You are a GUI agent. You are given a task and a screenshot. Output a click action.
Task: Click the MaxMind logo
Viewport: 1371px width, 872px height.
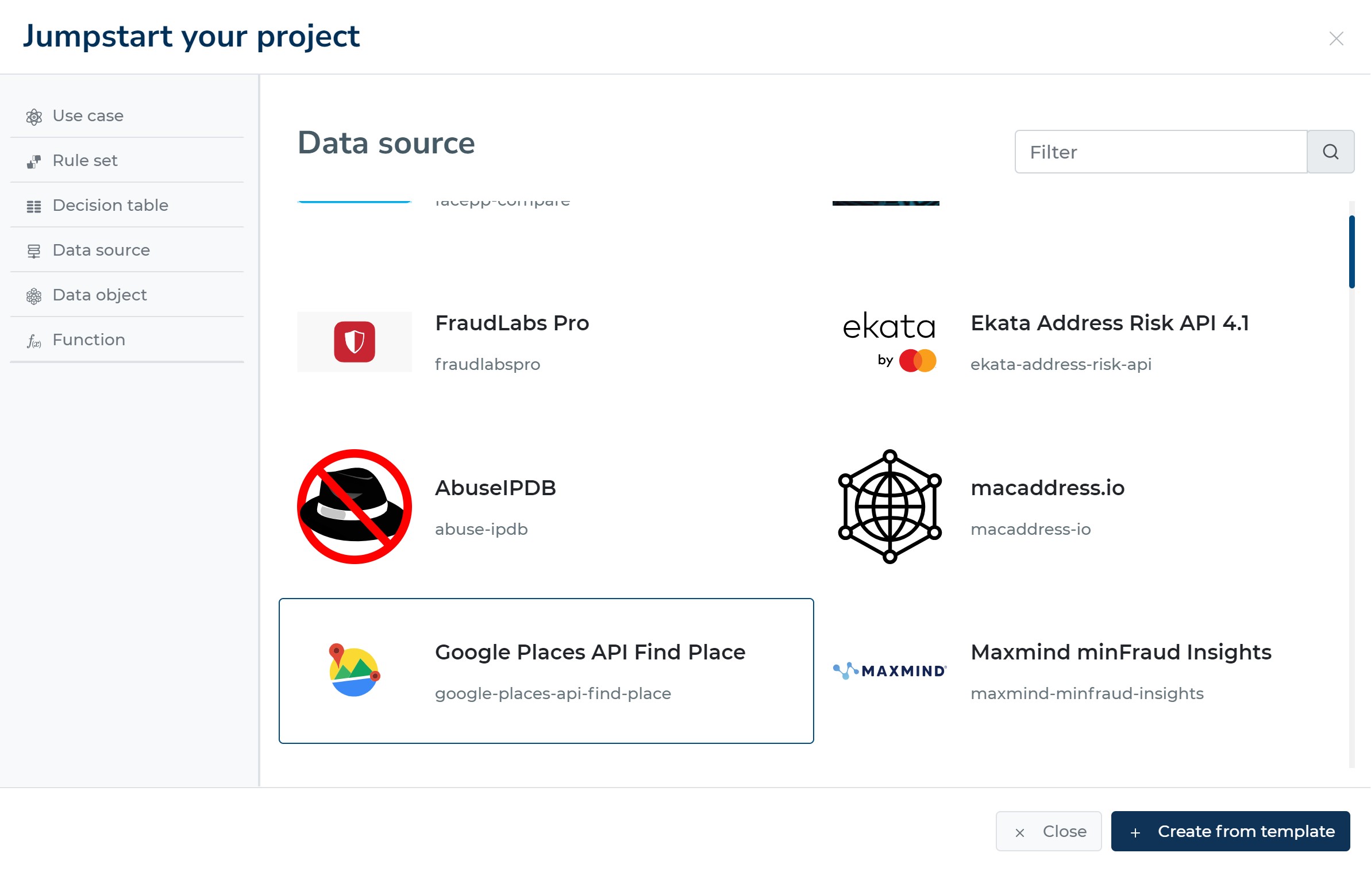889,670
